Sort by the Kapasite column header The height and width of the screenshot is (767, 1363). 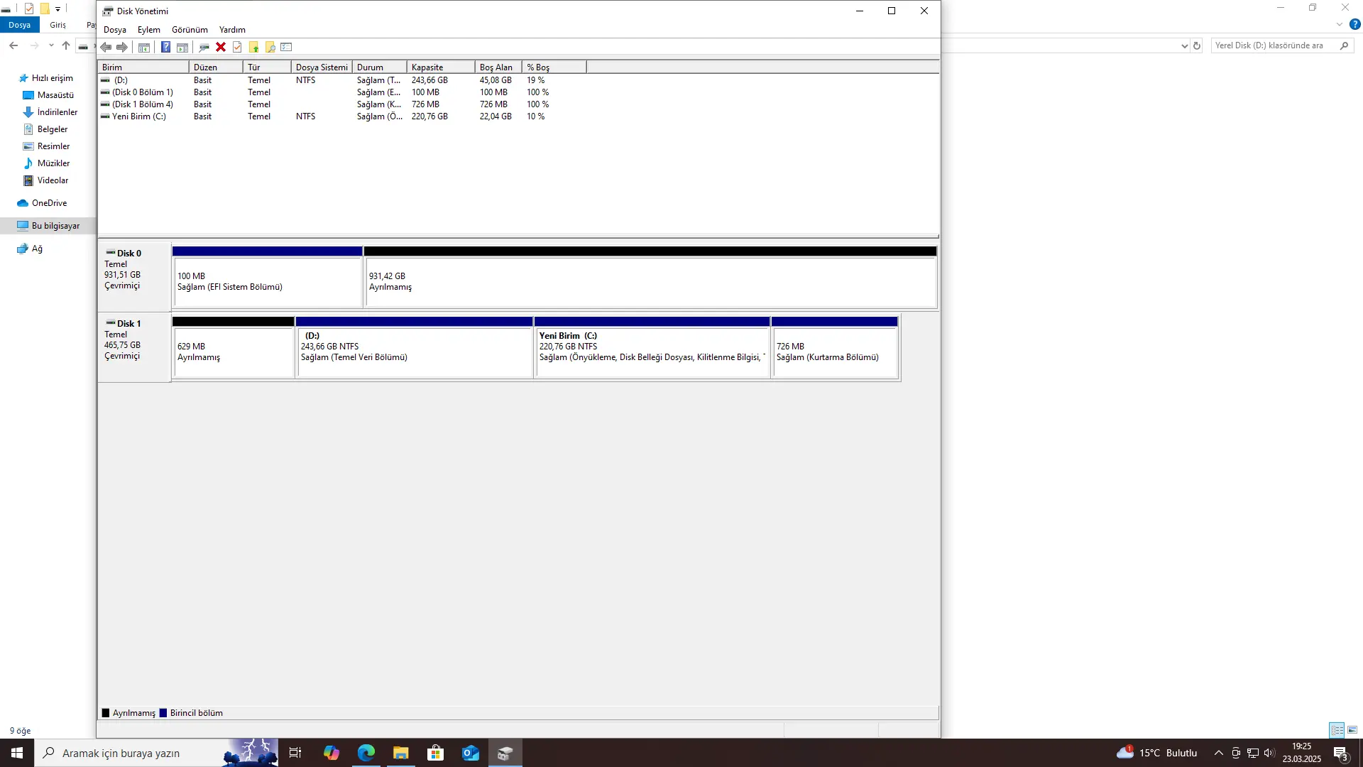click(441, 67)
